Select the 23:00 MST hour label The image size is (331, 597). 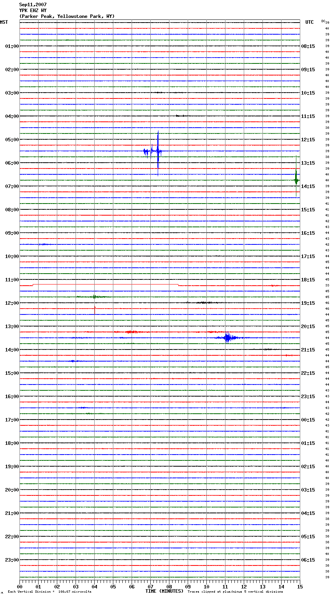click(12, 560)
